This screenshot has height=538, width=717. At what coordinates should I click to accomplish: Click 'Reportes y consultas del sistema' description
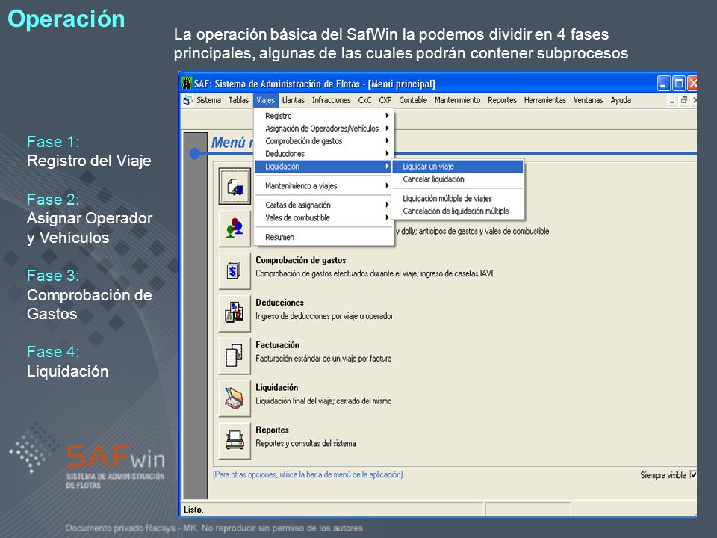305,443
